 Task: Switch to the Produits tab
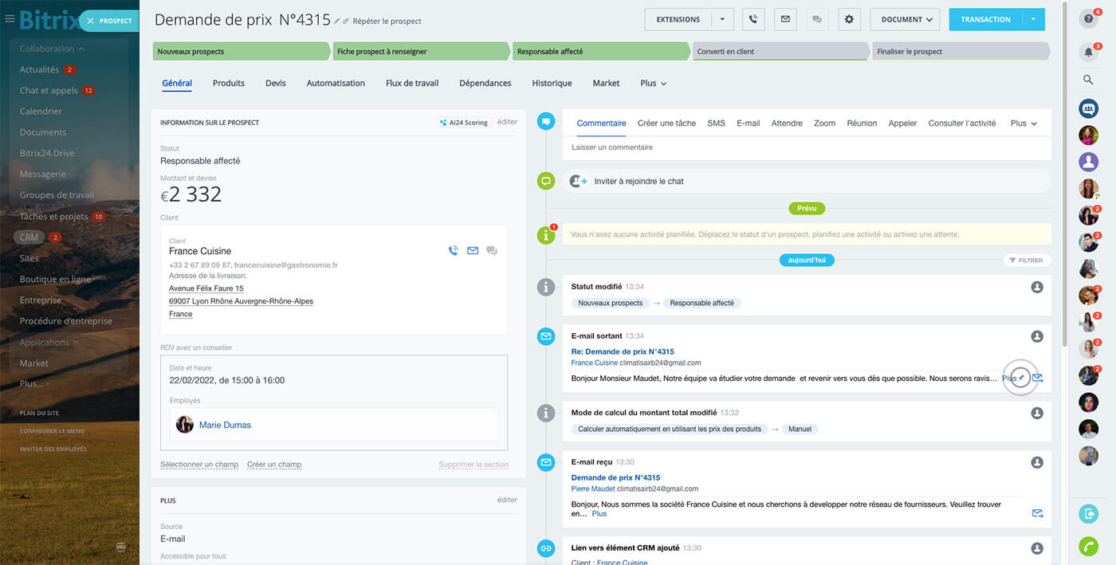tap(228, 83)
